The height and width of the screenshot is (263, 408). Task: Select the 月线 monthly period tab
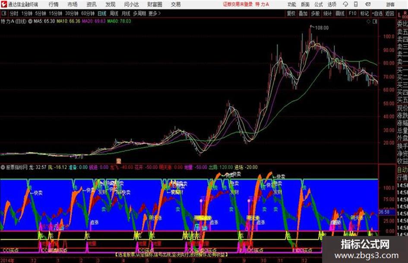(126, 13)
